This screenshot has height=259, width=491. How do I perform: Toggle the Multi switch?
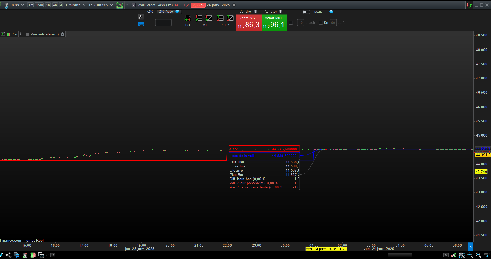307,12
